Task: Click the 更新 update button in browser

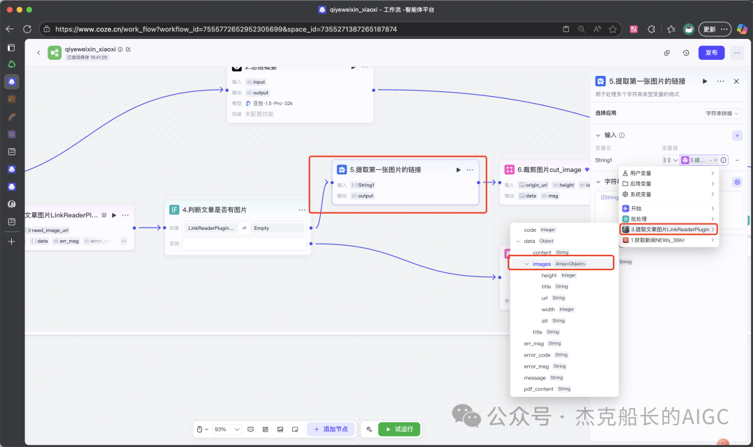Action: pyautogui.click(x=715, y=29)
